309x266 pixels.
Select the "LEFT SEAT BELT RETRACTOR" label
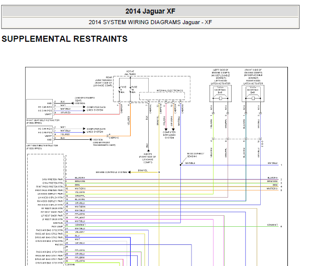coord(42,145)
